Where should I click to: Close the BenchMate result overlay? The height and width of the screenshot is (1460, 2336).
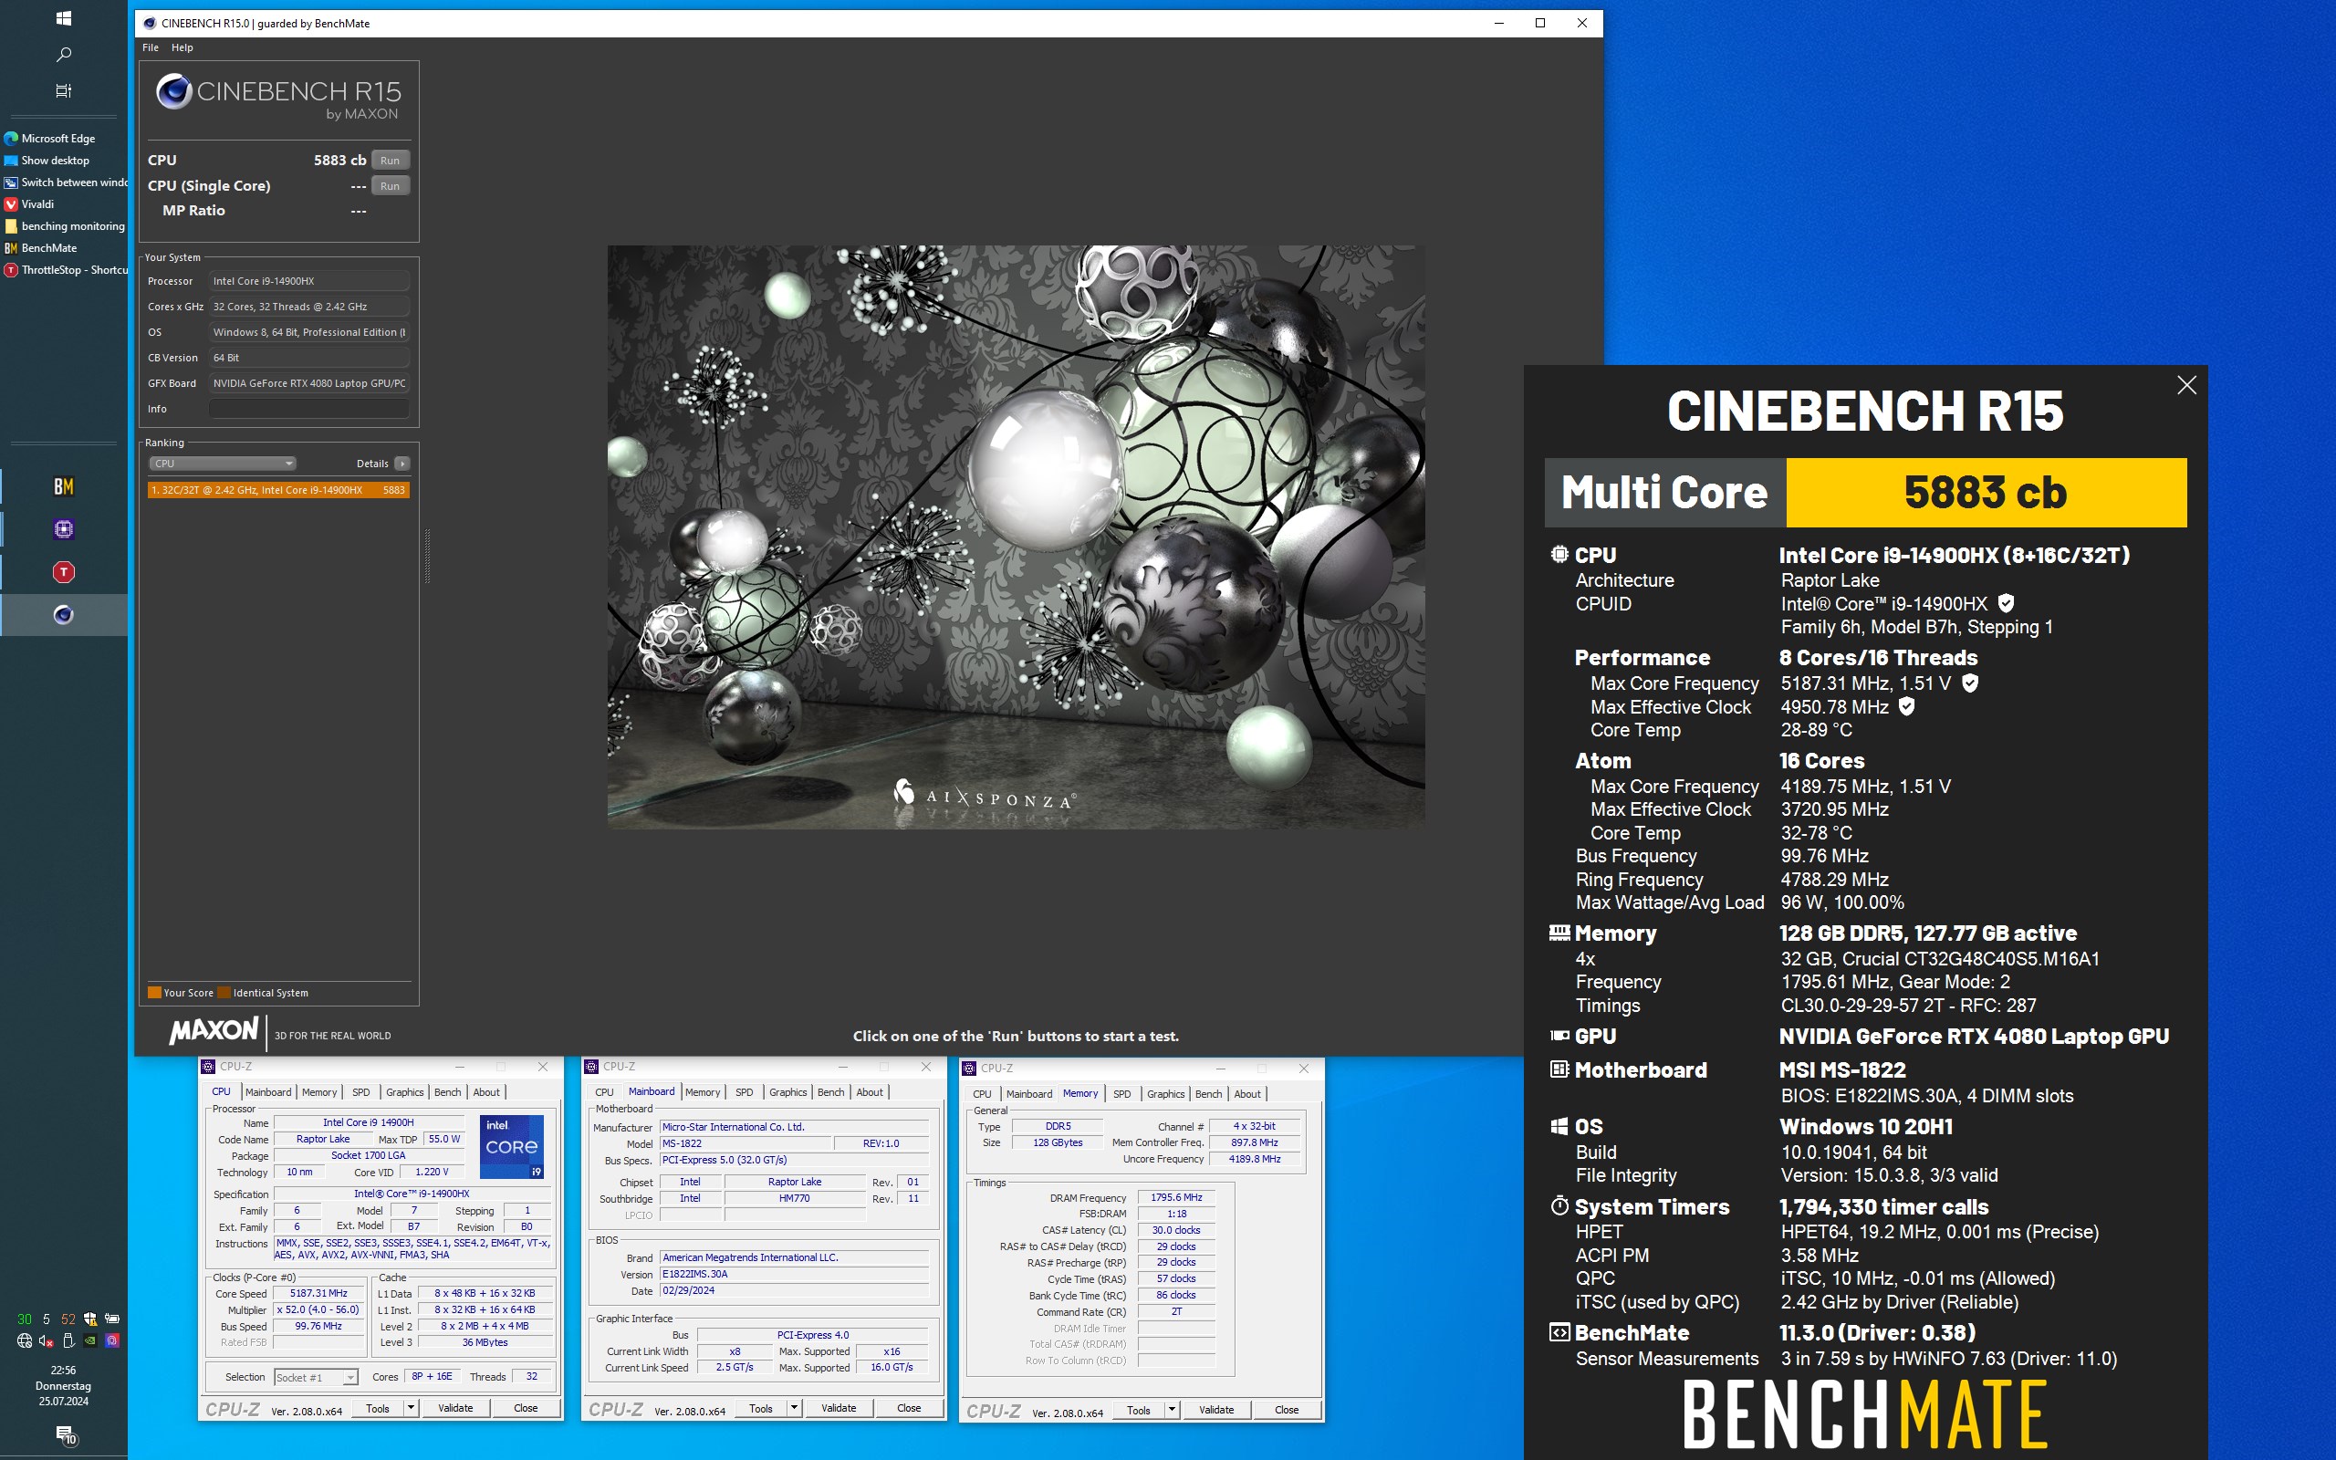2186,385
